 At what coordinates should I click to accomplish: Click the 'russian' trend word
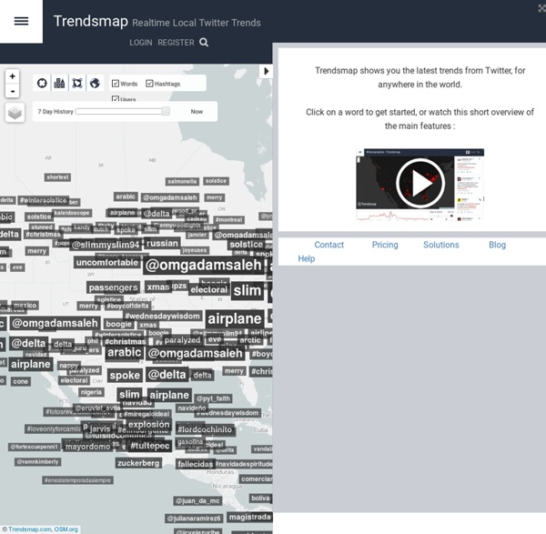click(x=162, y=243)
